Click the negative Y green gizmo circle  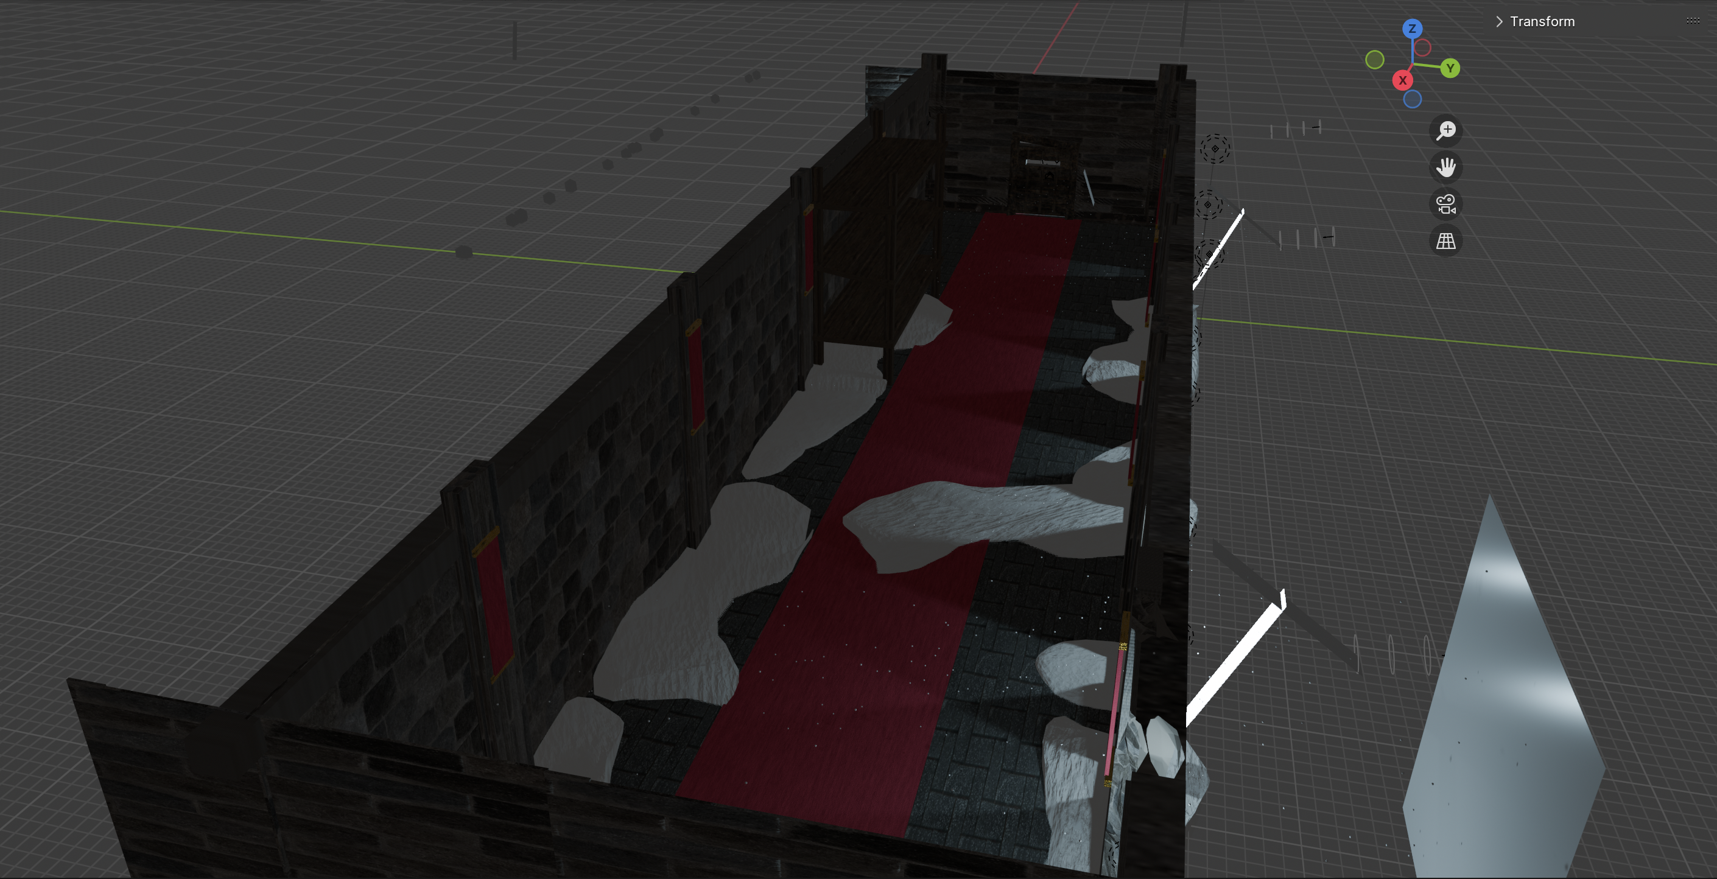click(1374, 60)
